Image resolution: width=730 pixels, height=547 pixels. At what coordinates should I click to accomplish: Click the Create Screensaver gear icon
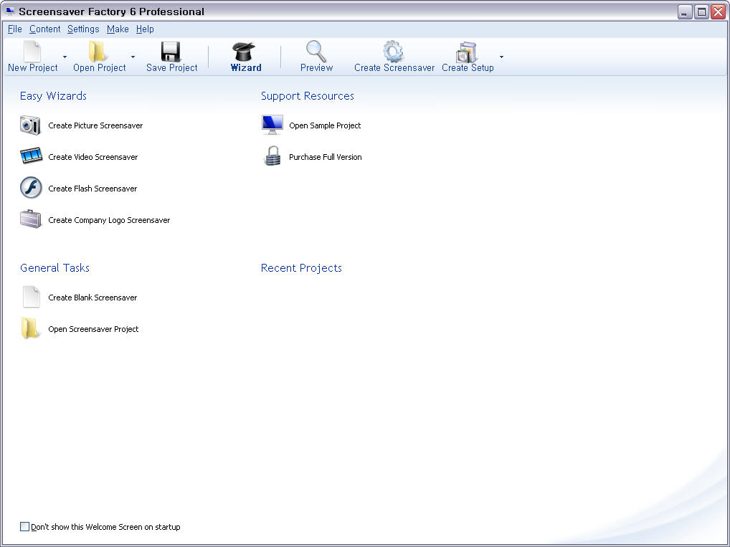[x=393, y=51]
